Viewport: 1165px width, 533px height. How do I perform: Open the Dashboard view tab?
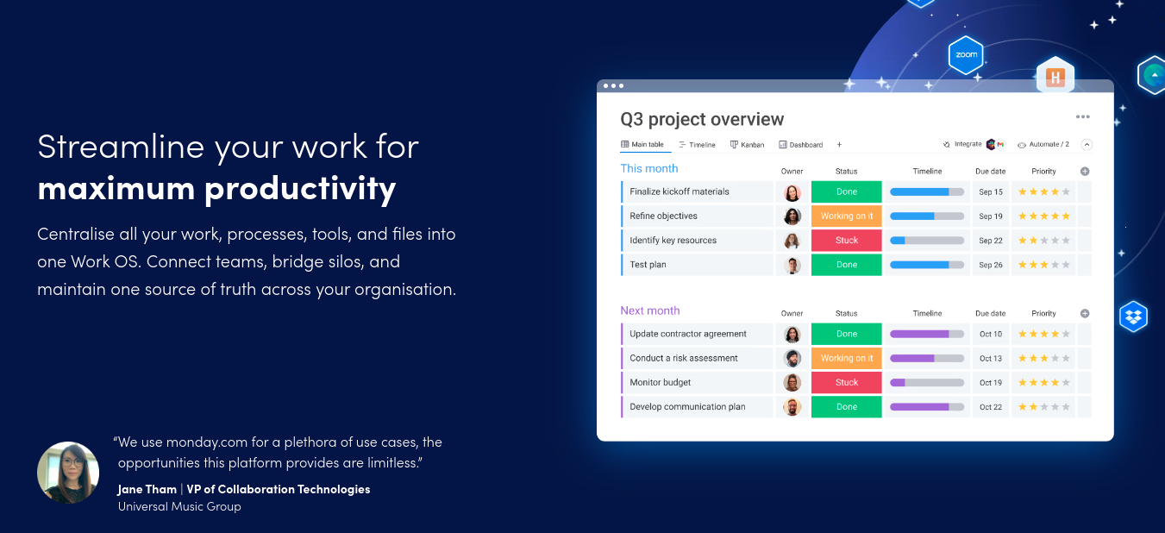(800, 145)
